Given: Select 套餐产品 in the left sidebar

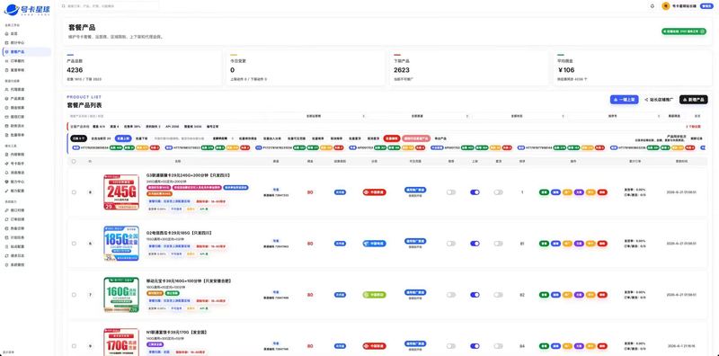Looking at the screenshot, I should tap(27, 52).
